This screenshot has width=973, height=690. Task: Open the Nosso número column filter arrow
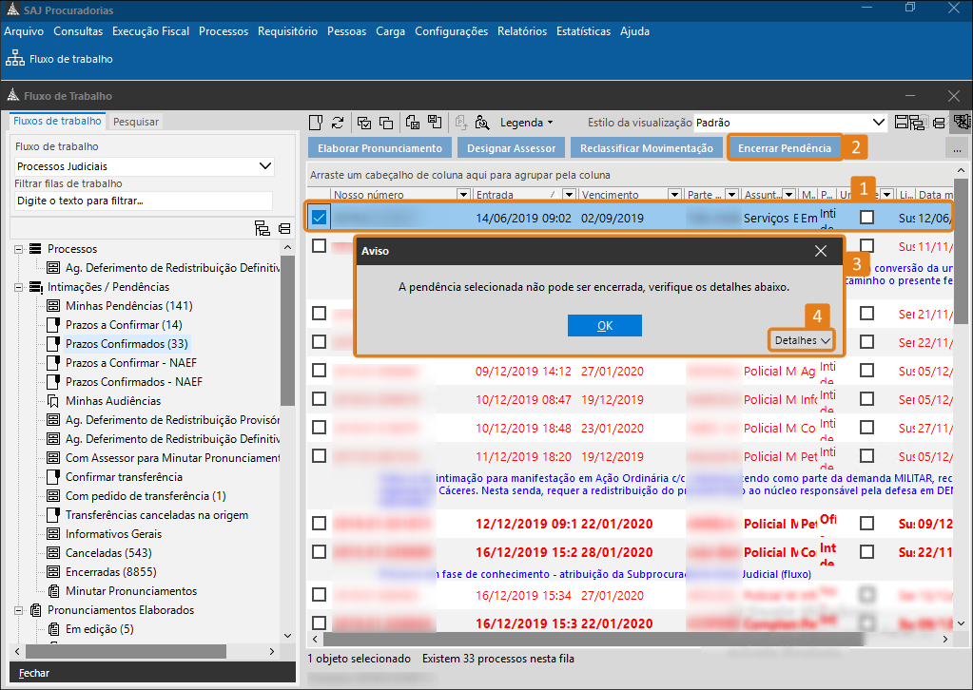point(463,195)
